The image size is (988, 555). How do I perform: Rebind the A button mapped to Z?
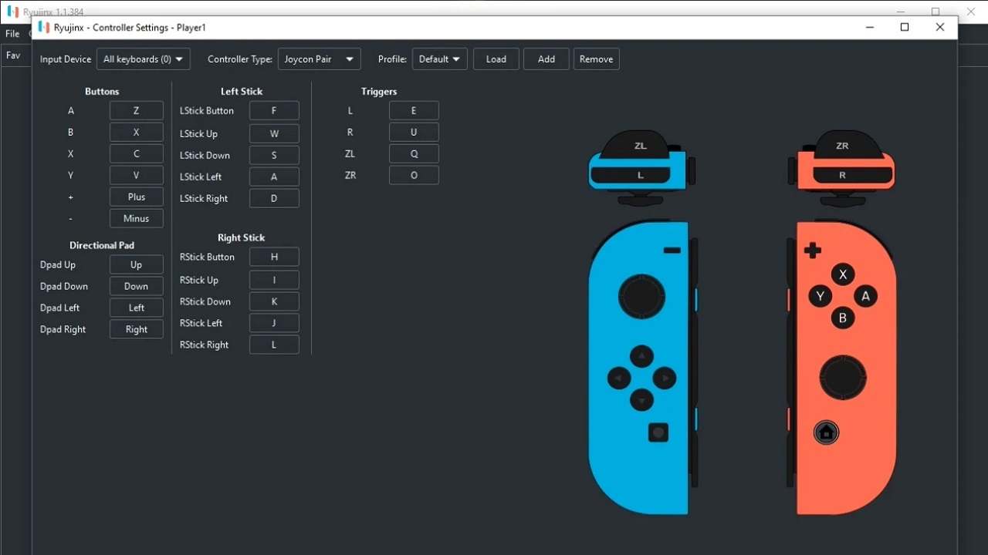click(x=137, y=111)
